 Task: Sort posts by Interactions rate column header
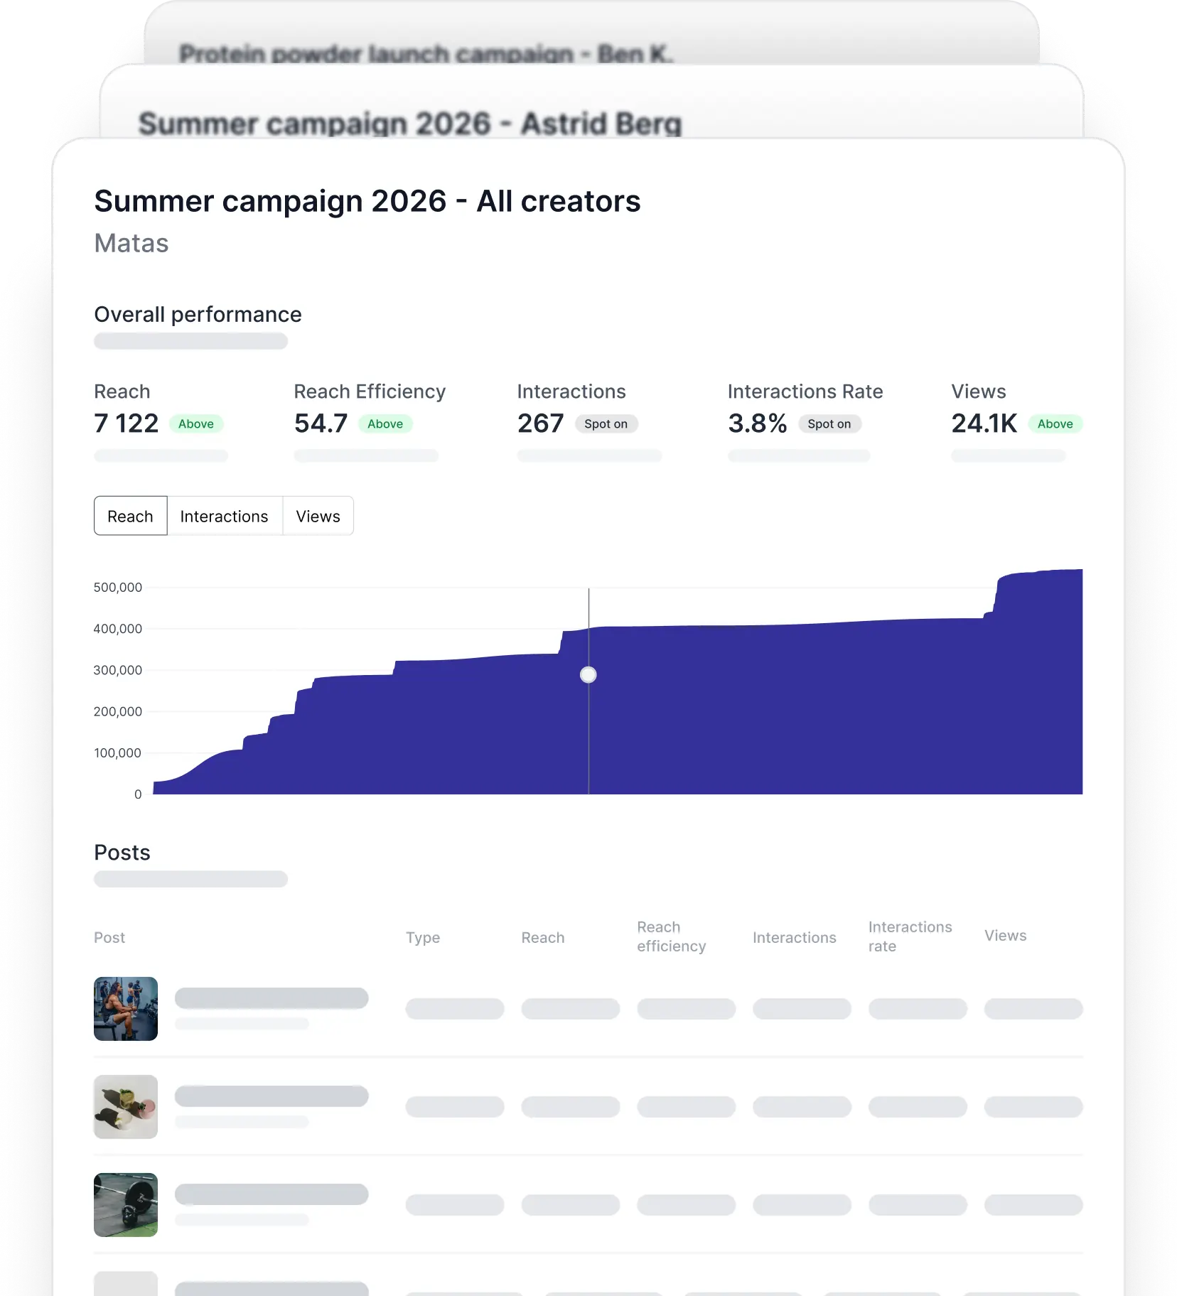pos(910,936)
